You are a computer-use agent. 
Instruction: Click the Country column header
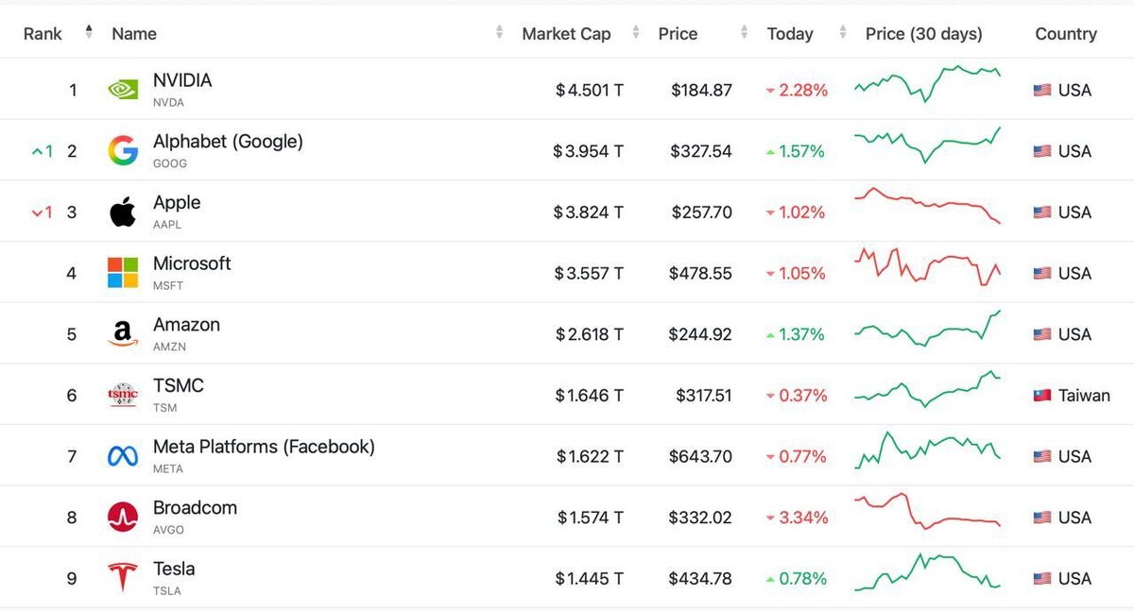[x=1065, y=34]
